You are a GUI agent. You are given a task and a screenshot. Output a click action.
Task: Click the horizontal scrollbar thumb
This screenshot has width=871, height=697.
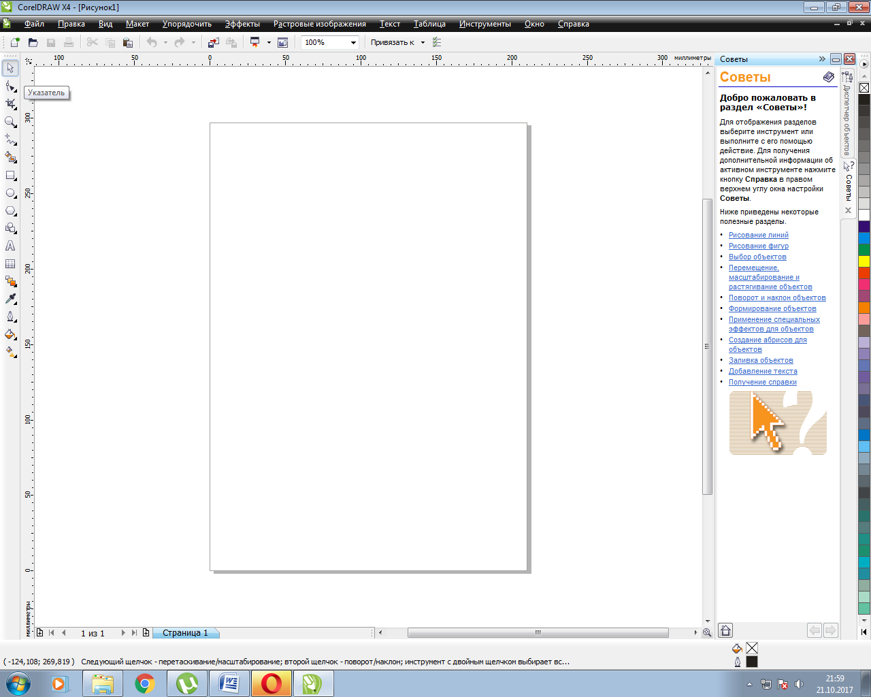(538, 632)
